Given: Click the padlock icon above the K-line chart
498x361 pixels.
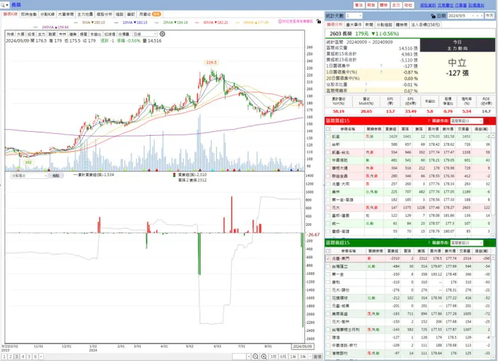Looking at the screenshot, I should [x=318, y=22].
